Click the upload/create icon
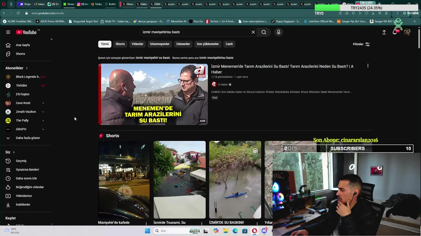Viewport: 421px width, 236px height. pyautogui.click(x=384, y=32)
